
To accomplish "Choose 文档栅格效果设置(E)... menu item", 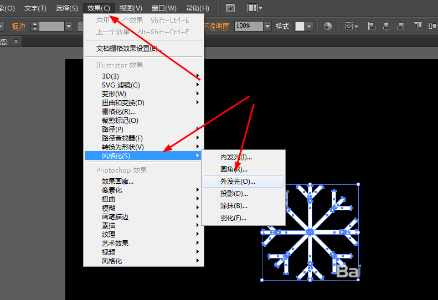I will [x=143, y=49].
